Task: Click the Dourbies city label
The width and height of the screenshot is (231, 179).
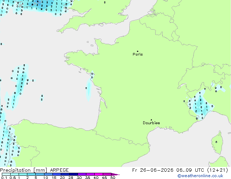Action: pyautogui.click(x=151, y=123)
